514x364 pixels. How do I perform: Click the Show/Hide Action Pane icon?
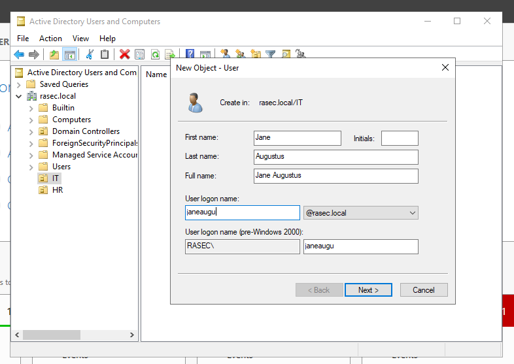[205, 54]
